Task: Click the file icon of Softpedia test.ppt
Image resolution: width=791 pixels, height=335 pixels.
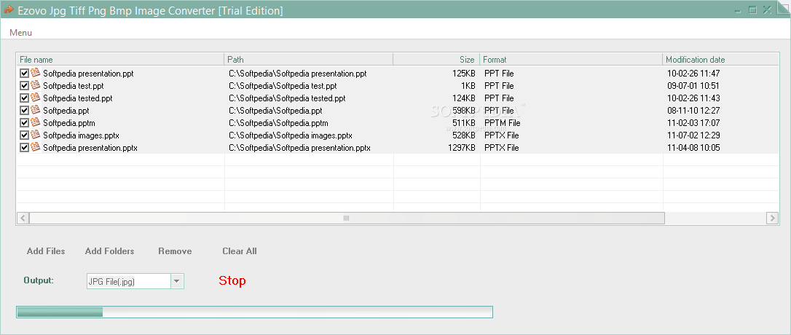Action: click(35, 86)
